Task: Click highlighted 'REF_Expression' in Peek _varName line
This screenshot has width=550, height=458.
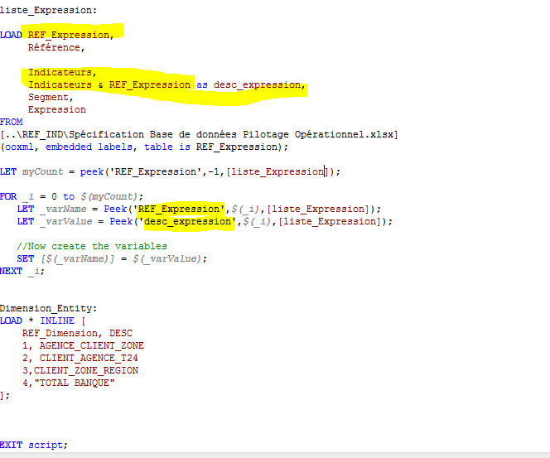Action: click(180, 210)
